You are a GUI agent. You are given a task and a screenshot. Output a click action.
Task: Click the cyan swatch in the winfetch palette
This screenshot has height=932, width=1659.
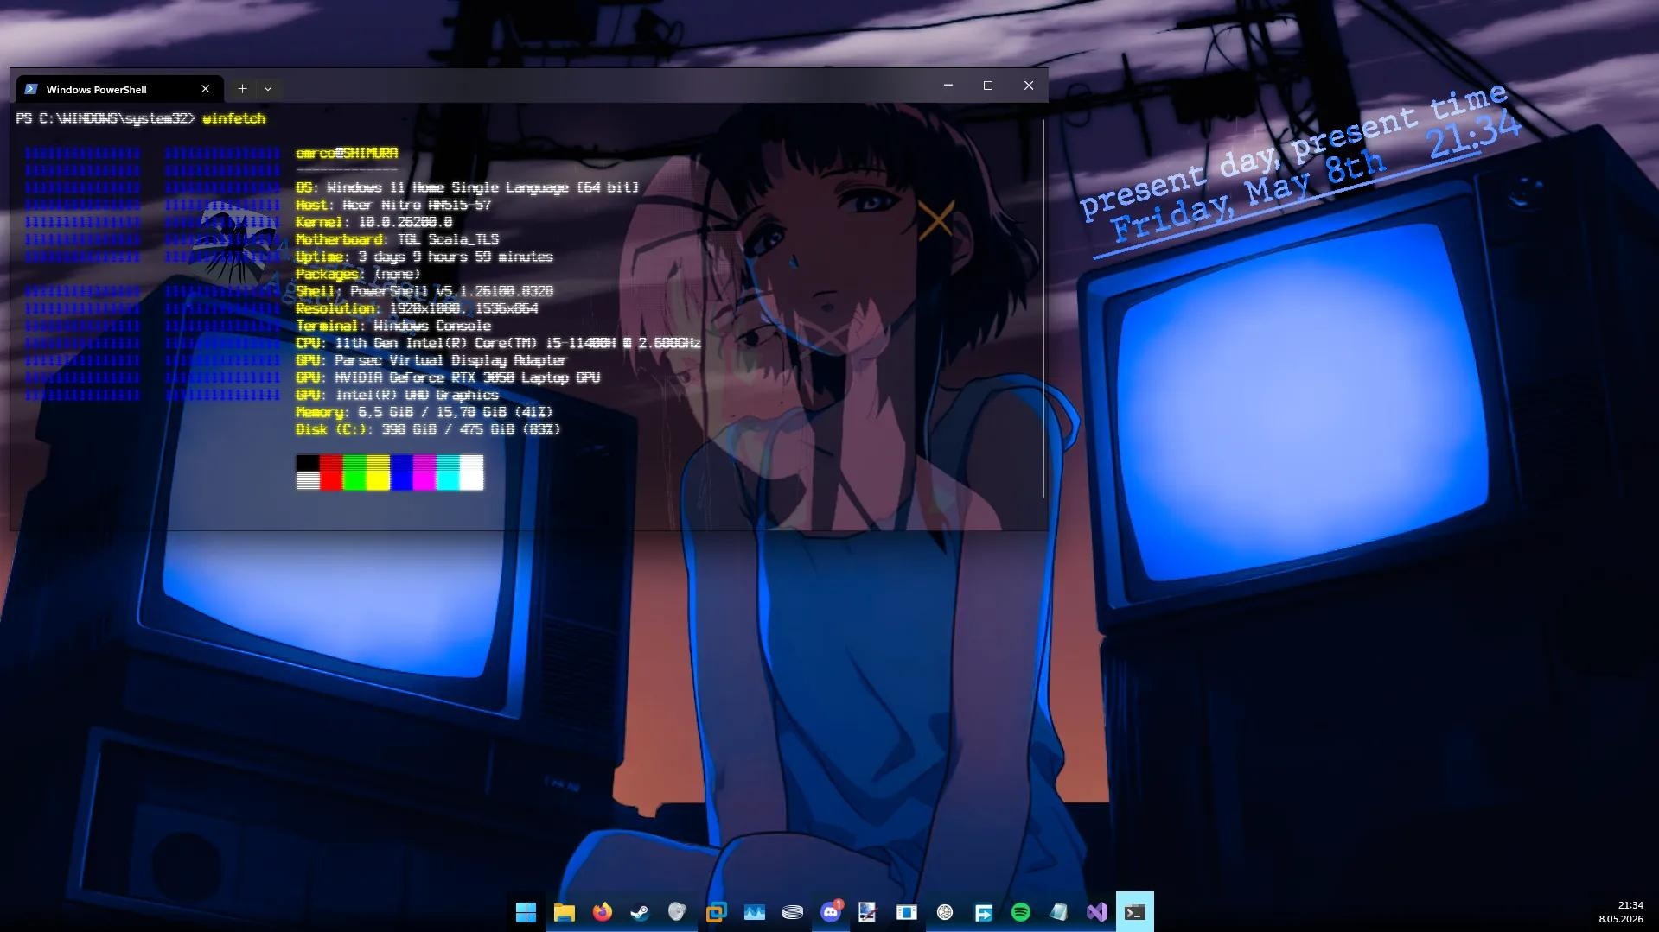coord(448,472)
